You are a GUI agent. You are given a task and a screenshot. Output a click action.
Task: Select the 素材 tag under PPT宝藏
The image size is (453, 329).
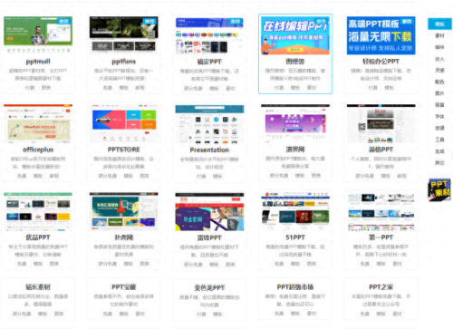click(x=140, y=314)
